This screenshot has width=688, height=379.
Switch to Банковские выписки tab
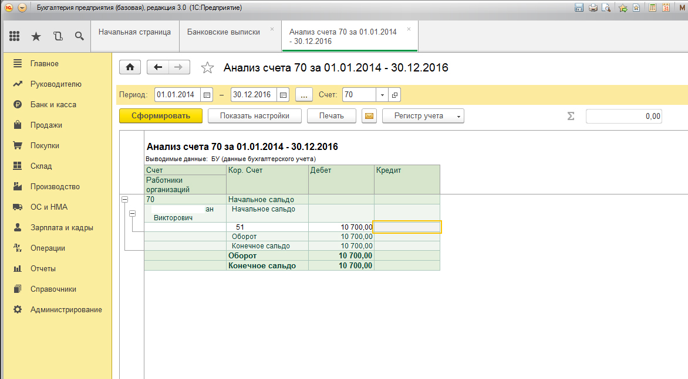[x=223, y=32]
